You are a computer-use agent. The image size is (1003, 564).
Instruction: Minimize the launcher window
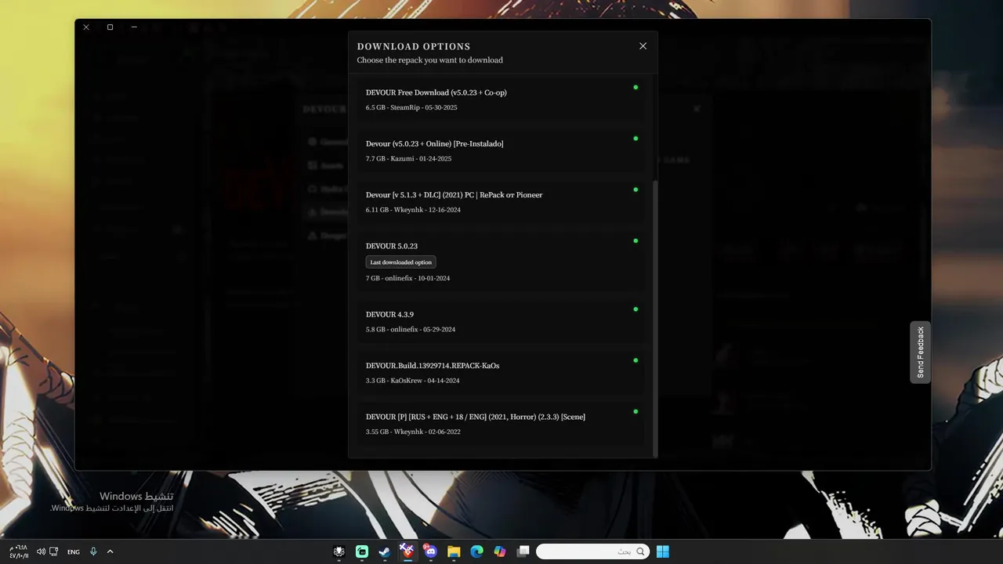(134, 27)
